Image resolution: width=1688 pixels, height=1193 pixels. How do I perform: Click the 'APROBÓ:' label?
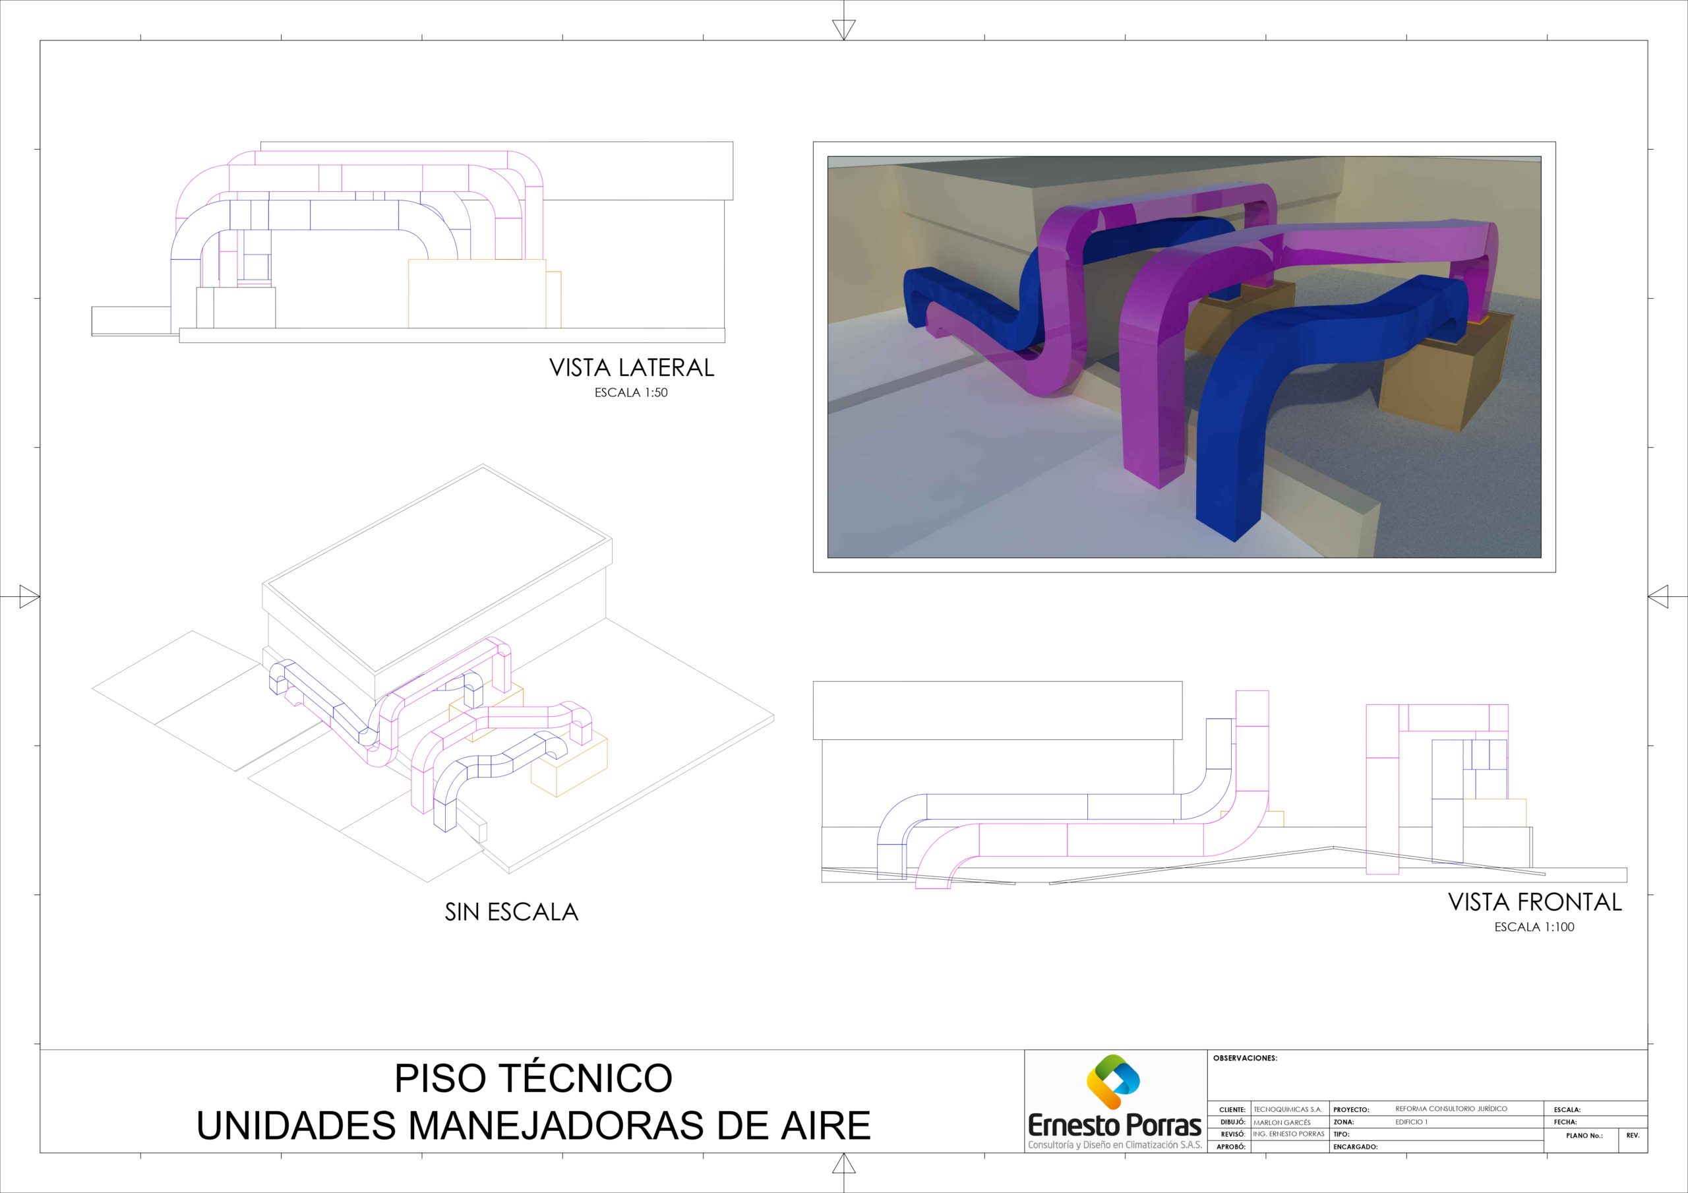[x=1232, y=1147]
